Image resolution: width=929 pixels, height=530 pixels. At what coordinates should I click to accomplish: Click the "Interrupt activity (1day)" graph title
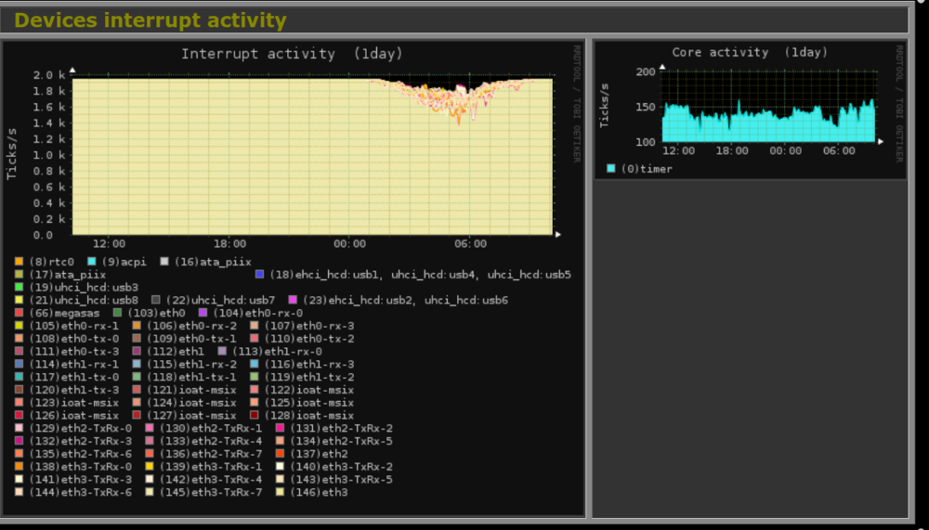tap(292, 54)
